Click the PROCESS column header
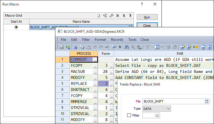214x124 pixels. click(84, 54)
